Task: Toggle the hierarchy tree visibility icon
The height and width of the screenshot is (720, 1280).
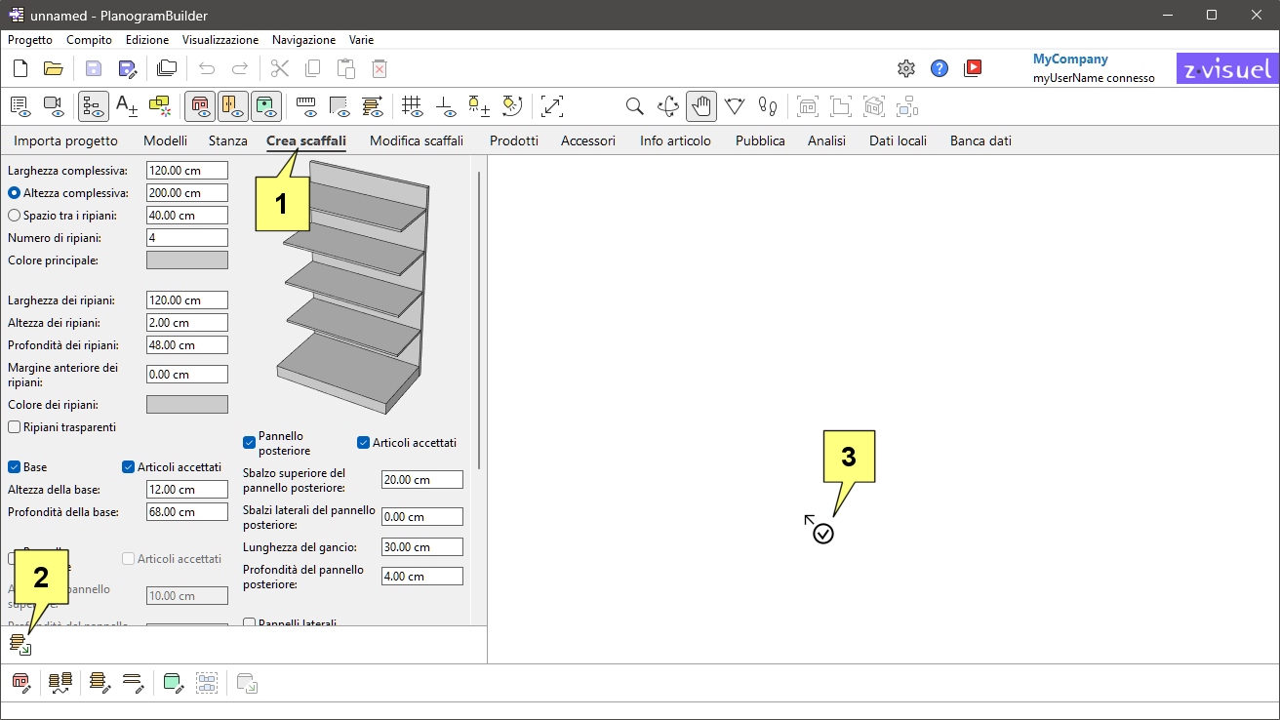Action: tap(94, 106)
